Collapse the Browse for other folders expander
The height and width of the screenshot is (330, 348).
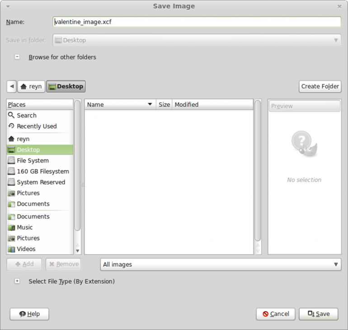coord(17,57)
